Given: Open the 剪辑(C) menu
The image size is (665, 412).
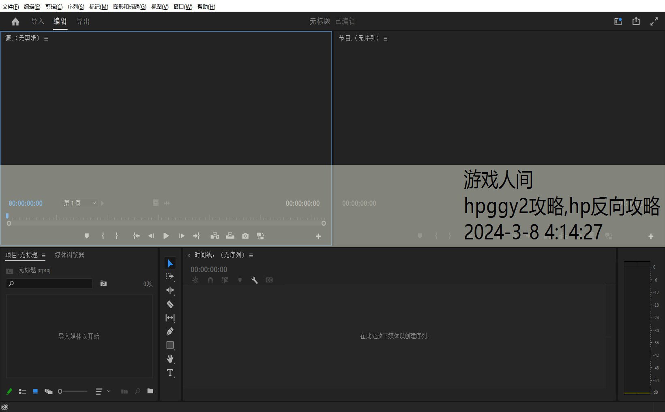Looking at the screenshot, I should point(54,6).
